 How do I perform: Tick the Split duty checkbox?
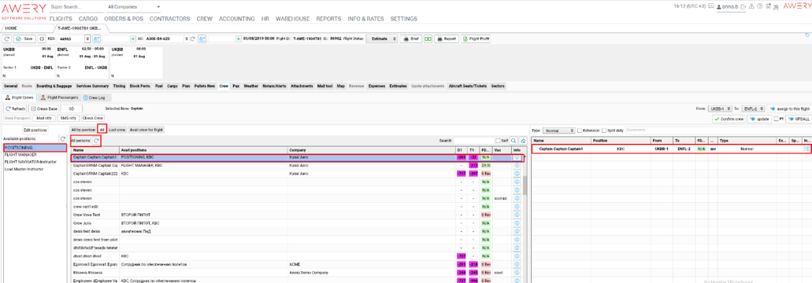[604, 130]
